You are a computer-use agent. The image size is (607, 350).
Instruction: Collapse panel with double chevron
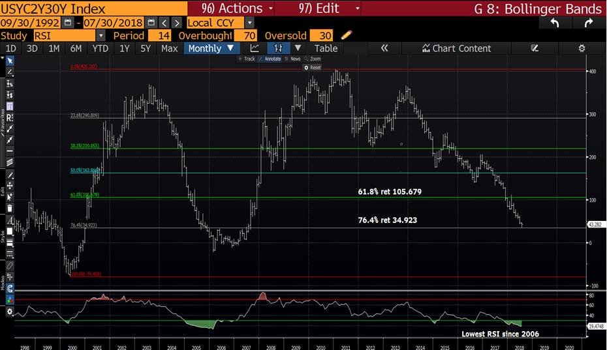pos(384,48)
